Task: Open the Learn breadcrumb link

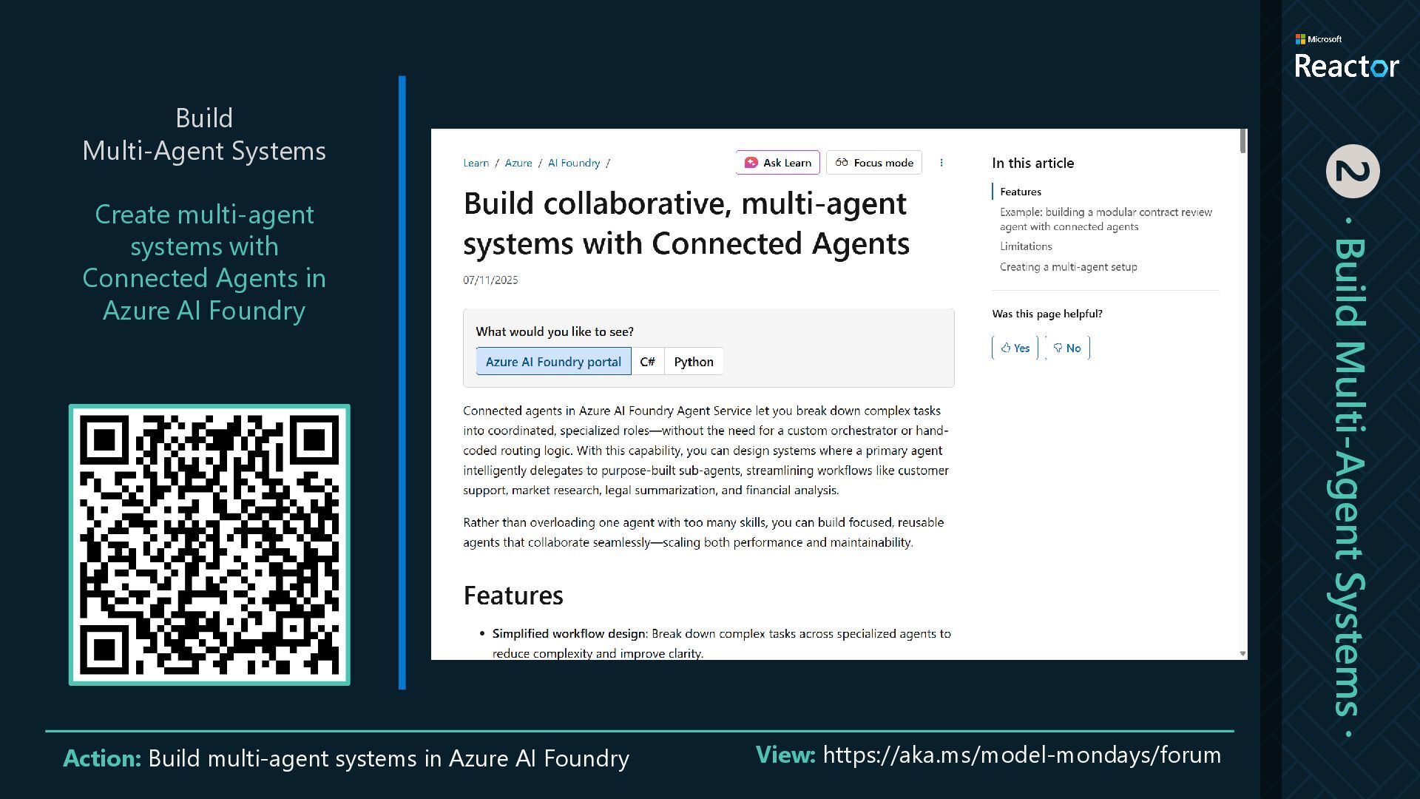Action: (476, 163)
